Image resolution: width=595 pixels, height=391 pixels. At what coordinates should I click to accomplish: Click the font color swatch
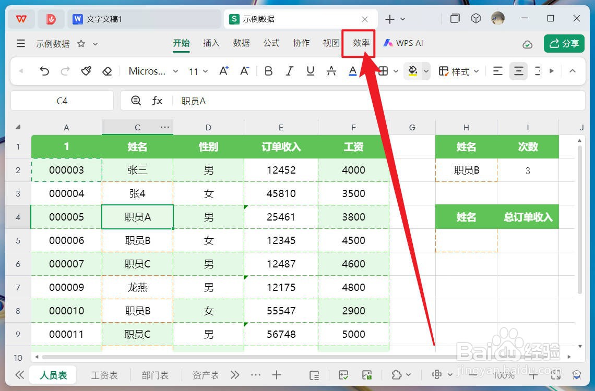tap(352, 71)
